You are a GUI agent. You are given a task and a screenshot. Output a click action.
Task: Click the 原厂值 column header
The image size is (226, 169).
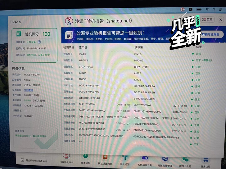(x=83, y=47)
